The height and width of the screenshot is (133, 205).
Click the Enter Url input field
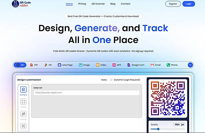[x=87, y=93]
